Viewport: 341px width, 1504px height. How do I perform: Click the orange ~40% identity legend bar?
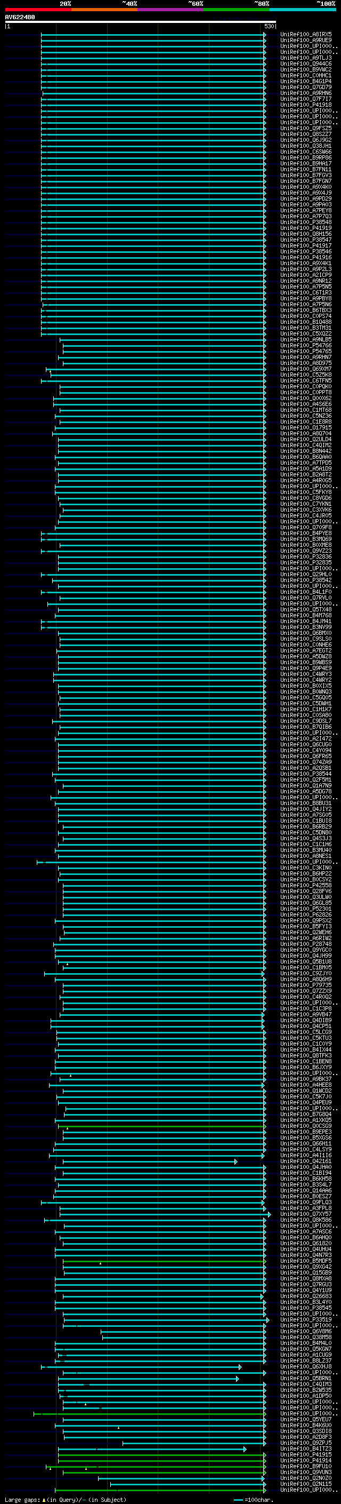104,10
